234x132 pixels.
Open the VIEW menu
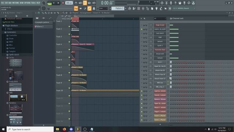pyautogui.click(x=22, y=3)
